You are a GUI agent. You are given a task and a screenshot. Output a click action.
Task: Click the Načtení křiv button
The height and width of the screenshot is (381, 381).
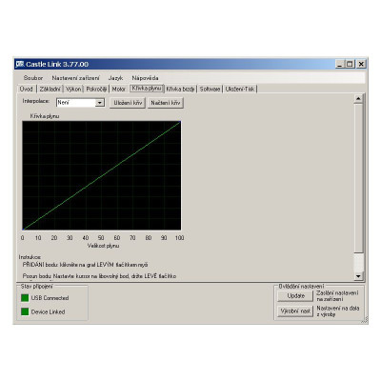tap(166, 103)
